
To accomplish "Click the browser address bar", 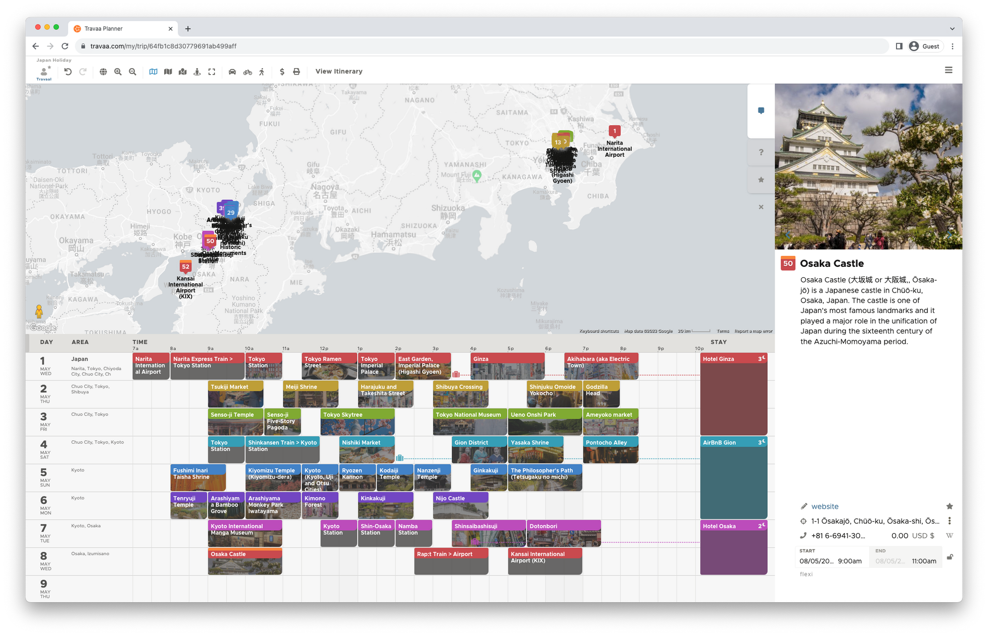I will [x=482, y=46].
